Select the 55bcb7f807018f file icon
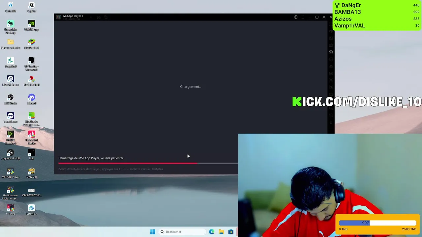Viewport: 422px width, 237px height. [x=31, y=192]
